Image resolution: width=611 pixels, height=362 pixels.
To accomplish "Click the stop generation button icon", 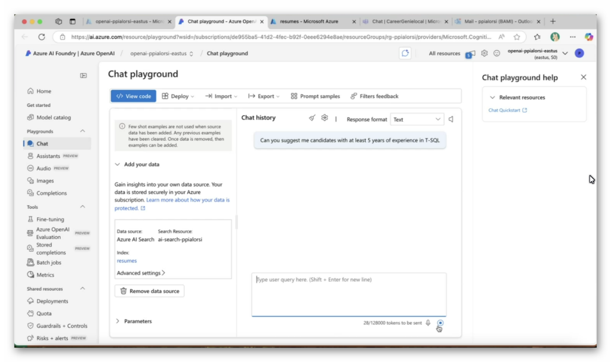I will point(440,323).
